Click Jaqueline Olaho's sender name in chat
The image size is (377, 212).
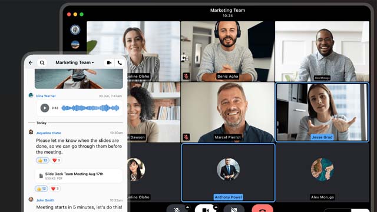(x=48, y=133)
